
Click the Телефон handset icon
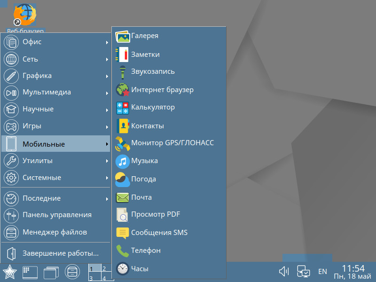(123, 251)
